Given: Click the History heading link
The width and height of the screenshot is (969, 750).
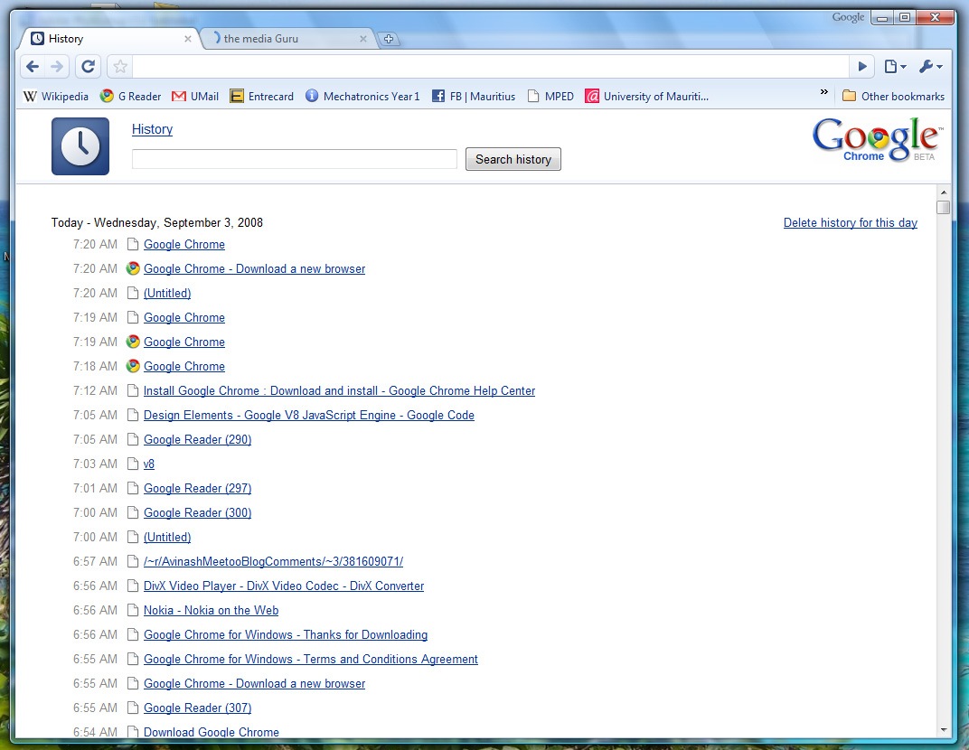Looking at the screenshot, I should (x=152, y=129).
